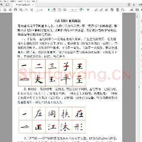Image resolution: width=142 pixels, height=142 pixels.
Task: Click the sign-in link at top right
Action: click(x=140, y=5)
